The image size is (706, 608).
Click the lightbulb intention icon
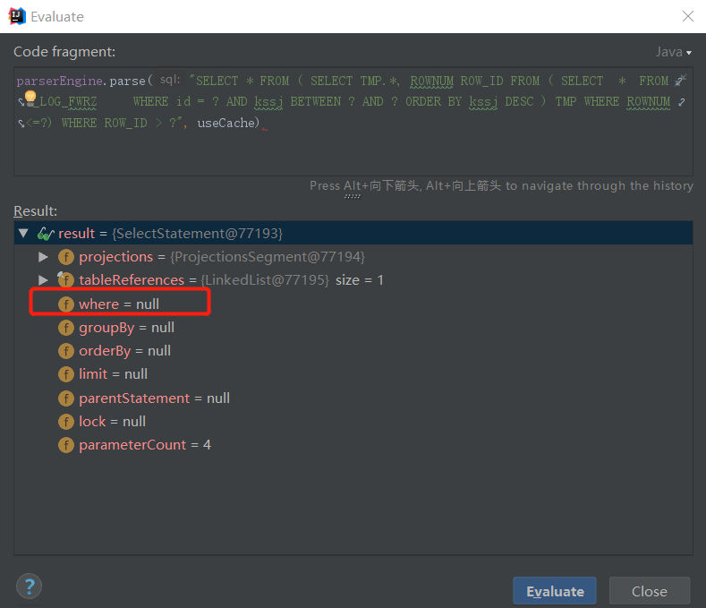click(30, 98)
